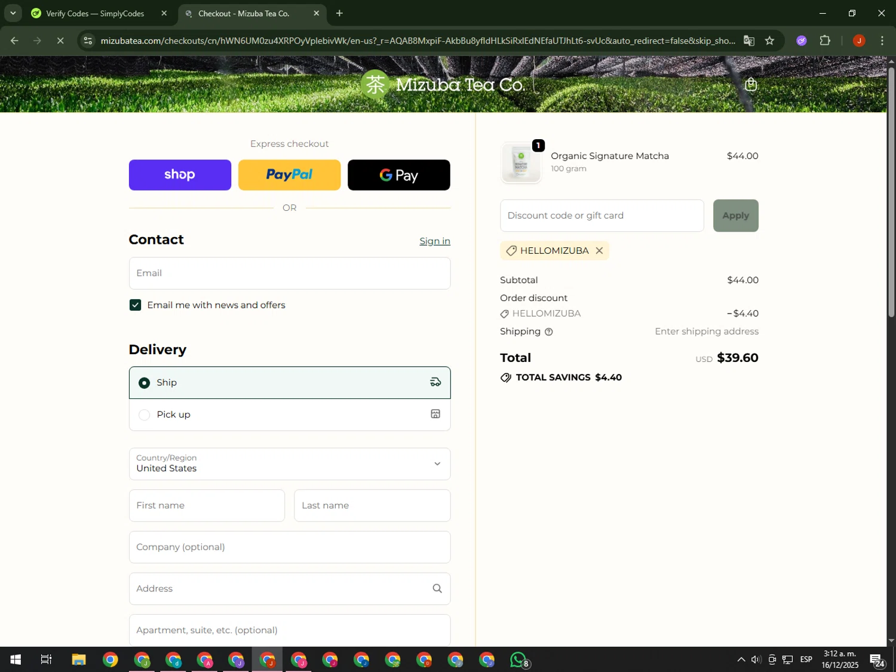Click the browser address bar URL
The image size is (896, 672).
(x=418, y=41)
